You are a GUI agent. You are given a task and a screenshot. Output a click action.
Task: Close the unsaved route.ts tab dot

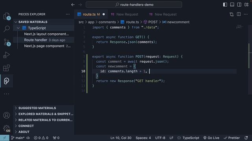[x=104, y=14]
